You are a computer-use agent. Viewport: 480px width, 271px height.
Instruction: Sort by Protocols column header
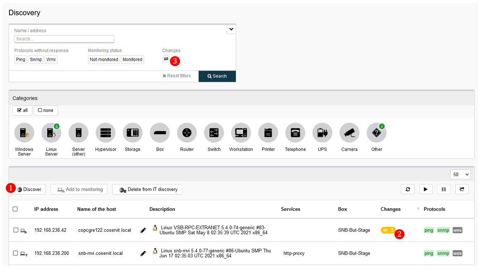tap(435, 209)
